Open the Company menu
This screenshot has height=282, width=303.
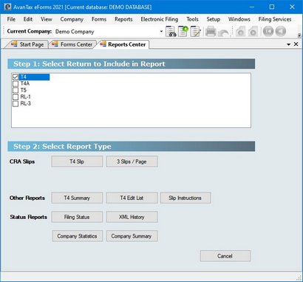pos(72,19)
